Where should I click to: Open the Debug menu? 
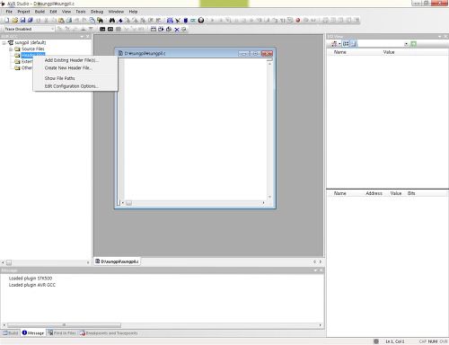[97, 12]
